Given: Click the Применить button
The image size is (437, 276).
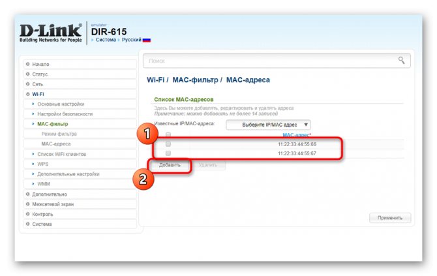Looking at the screenshot, I should click(390, 218).
